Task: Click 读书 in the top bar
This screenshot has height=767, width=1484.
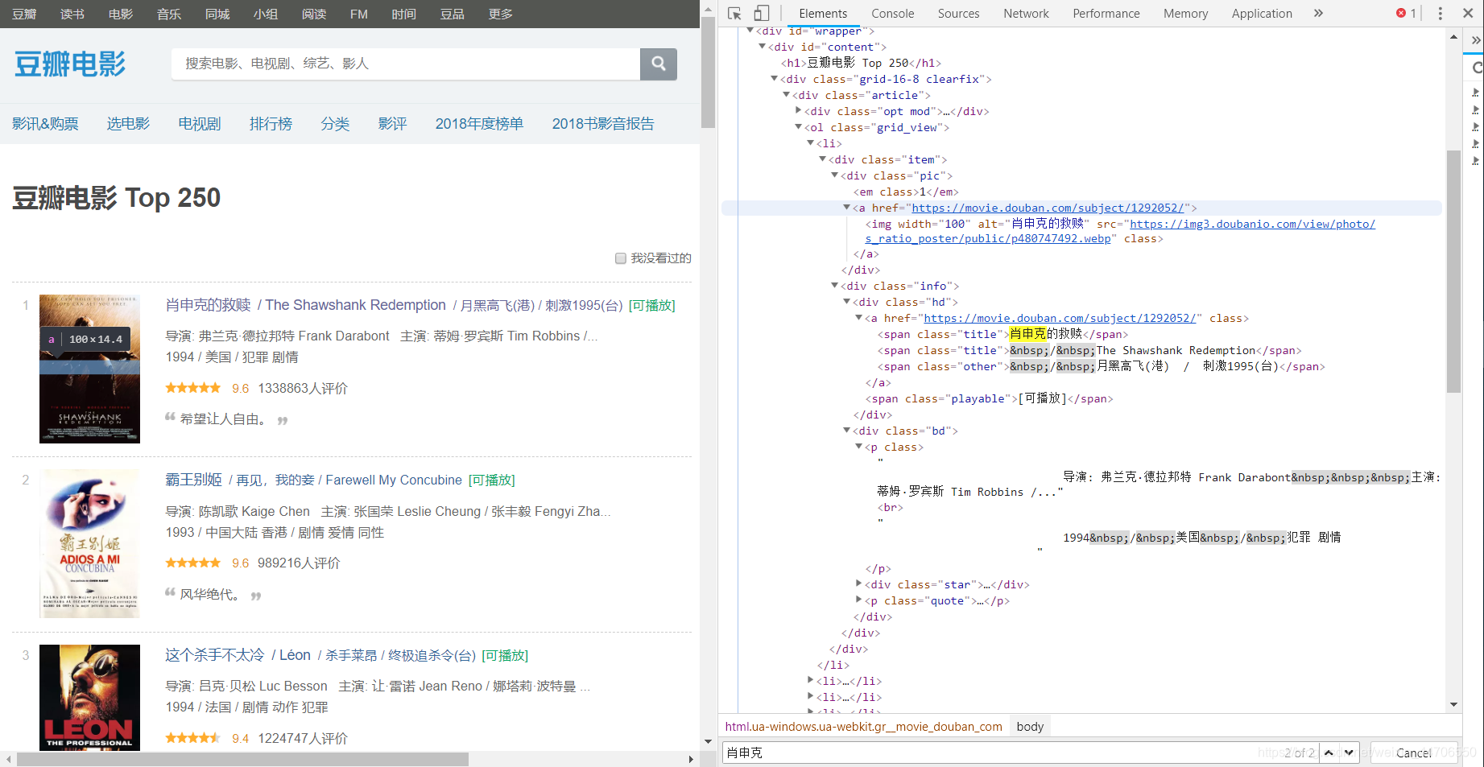Action: pyautogui.click(x=72, y=14)
